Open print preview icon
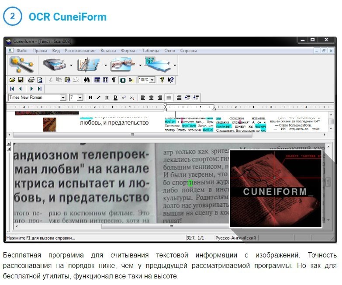This screenshot has width=342, height=285. (40, 80)
